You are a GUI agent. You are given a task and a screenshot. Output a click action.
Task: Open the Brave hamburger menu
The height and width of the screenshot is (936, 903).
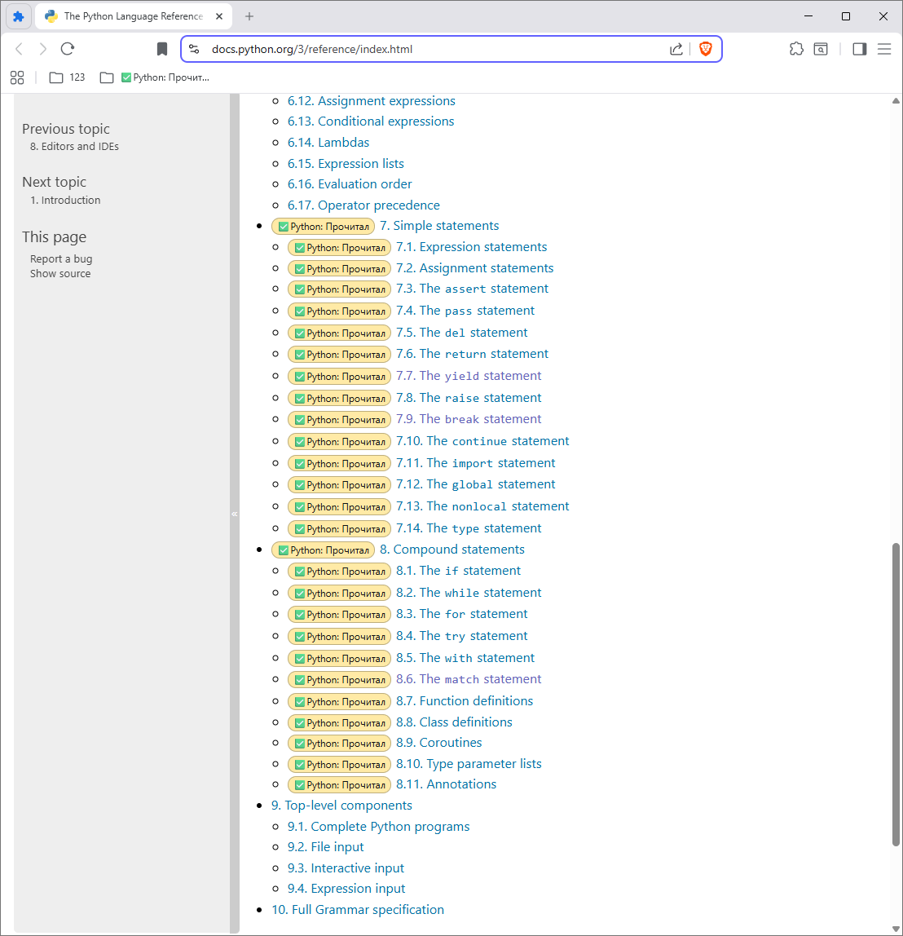(x=884, y=49)
